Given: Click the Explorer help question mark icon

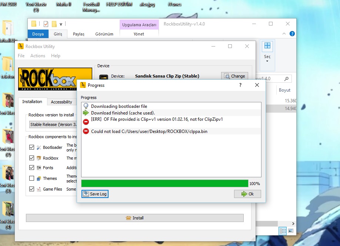Looking at the screenshot, I should click(292, 34).
